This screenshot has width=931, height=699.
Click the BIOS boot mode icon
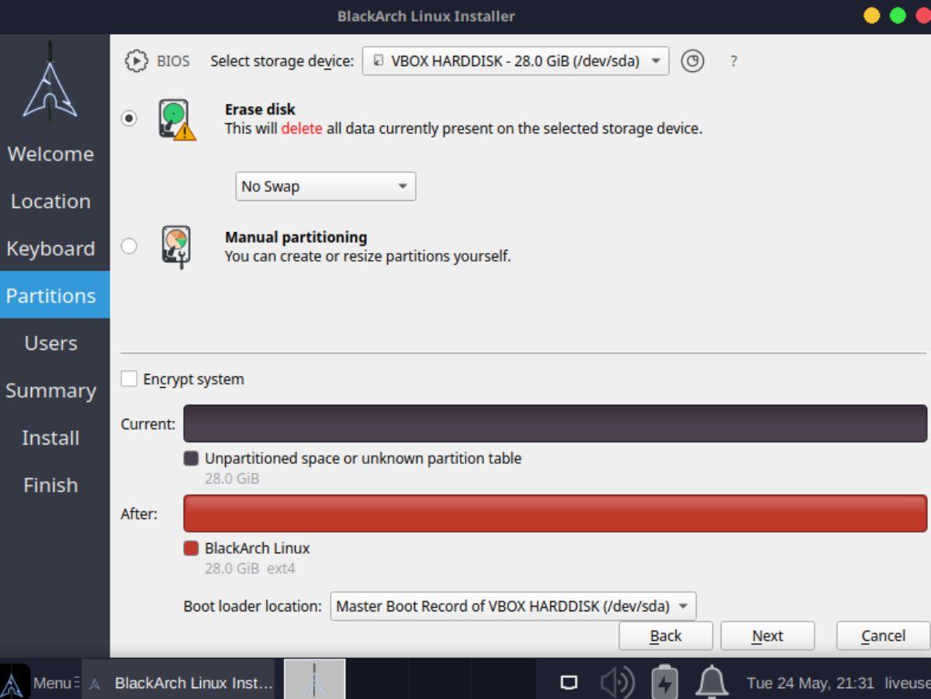click(x=138, y=61)
